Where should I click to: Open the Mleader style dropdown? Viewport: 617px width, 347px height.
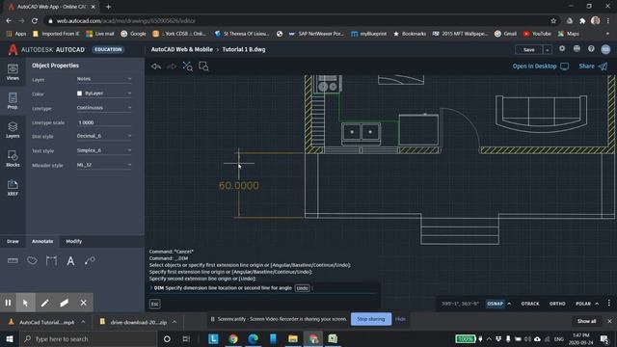[104, 165]
